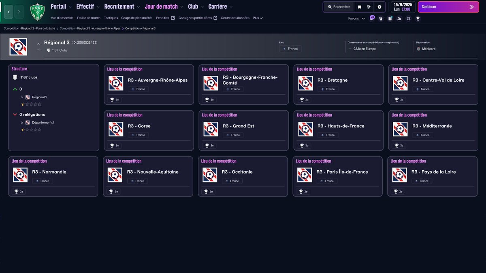
Task: Open the Favoris dropdown
Action: point(356,19)
